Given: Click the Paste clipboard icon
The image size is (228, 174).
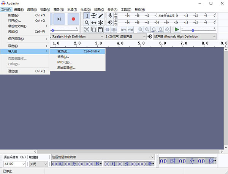Looking at the screenshot, I should [100, 30].
